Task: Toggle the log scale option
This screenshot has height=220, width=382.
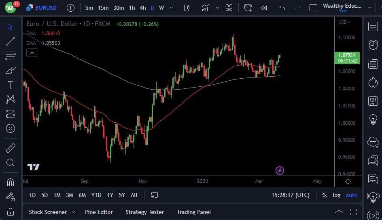Action: (x=336, y=195)
